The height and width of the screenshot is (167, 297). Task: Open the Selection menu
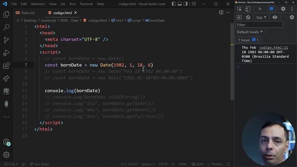click(x=38, y=4)
